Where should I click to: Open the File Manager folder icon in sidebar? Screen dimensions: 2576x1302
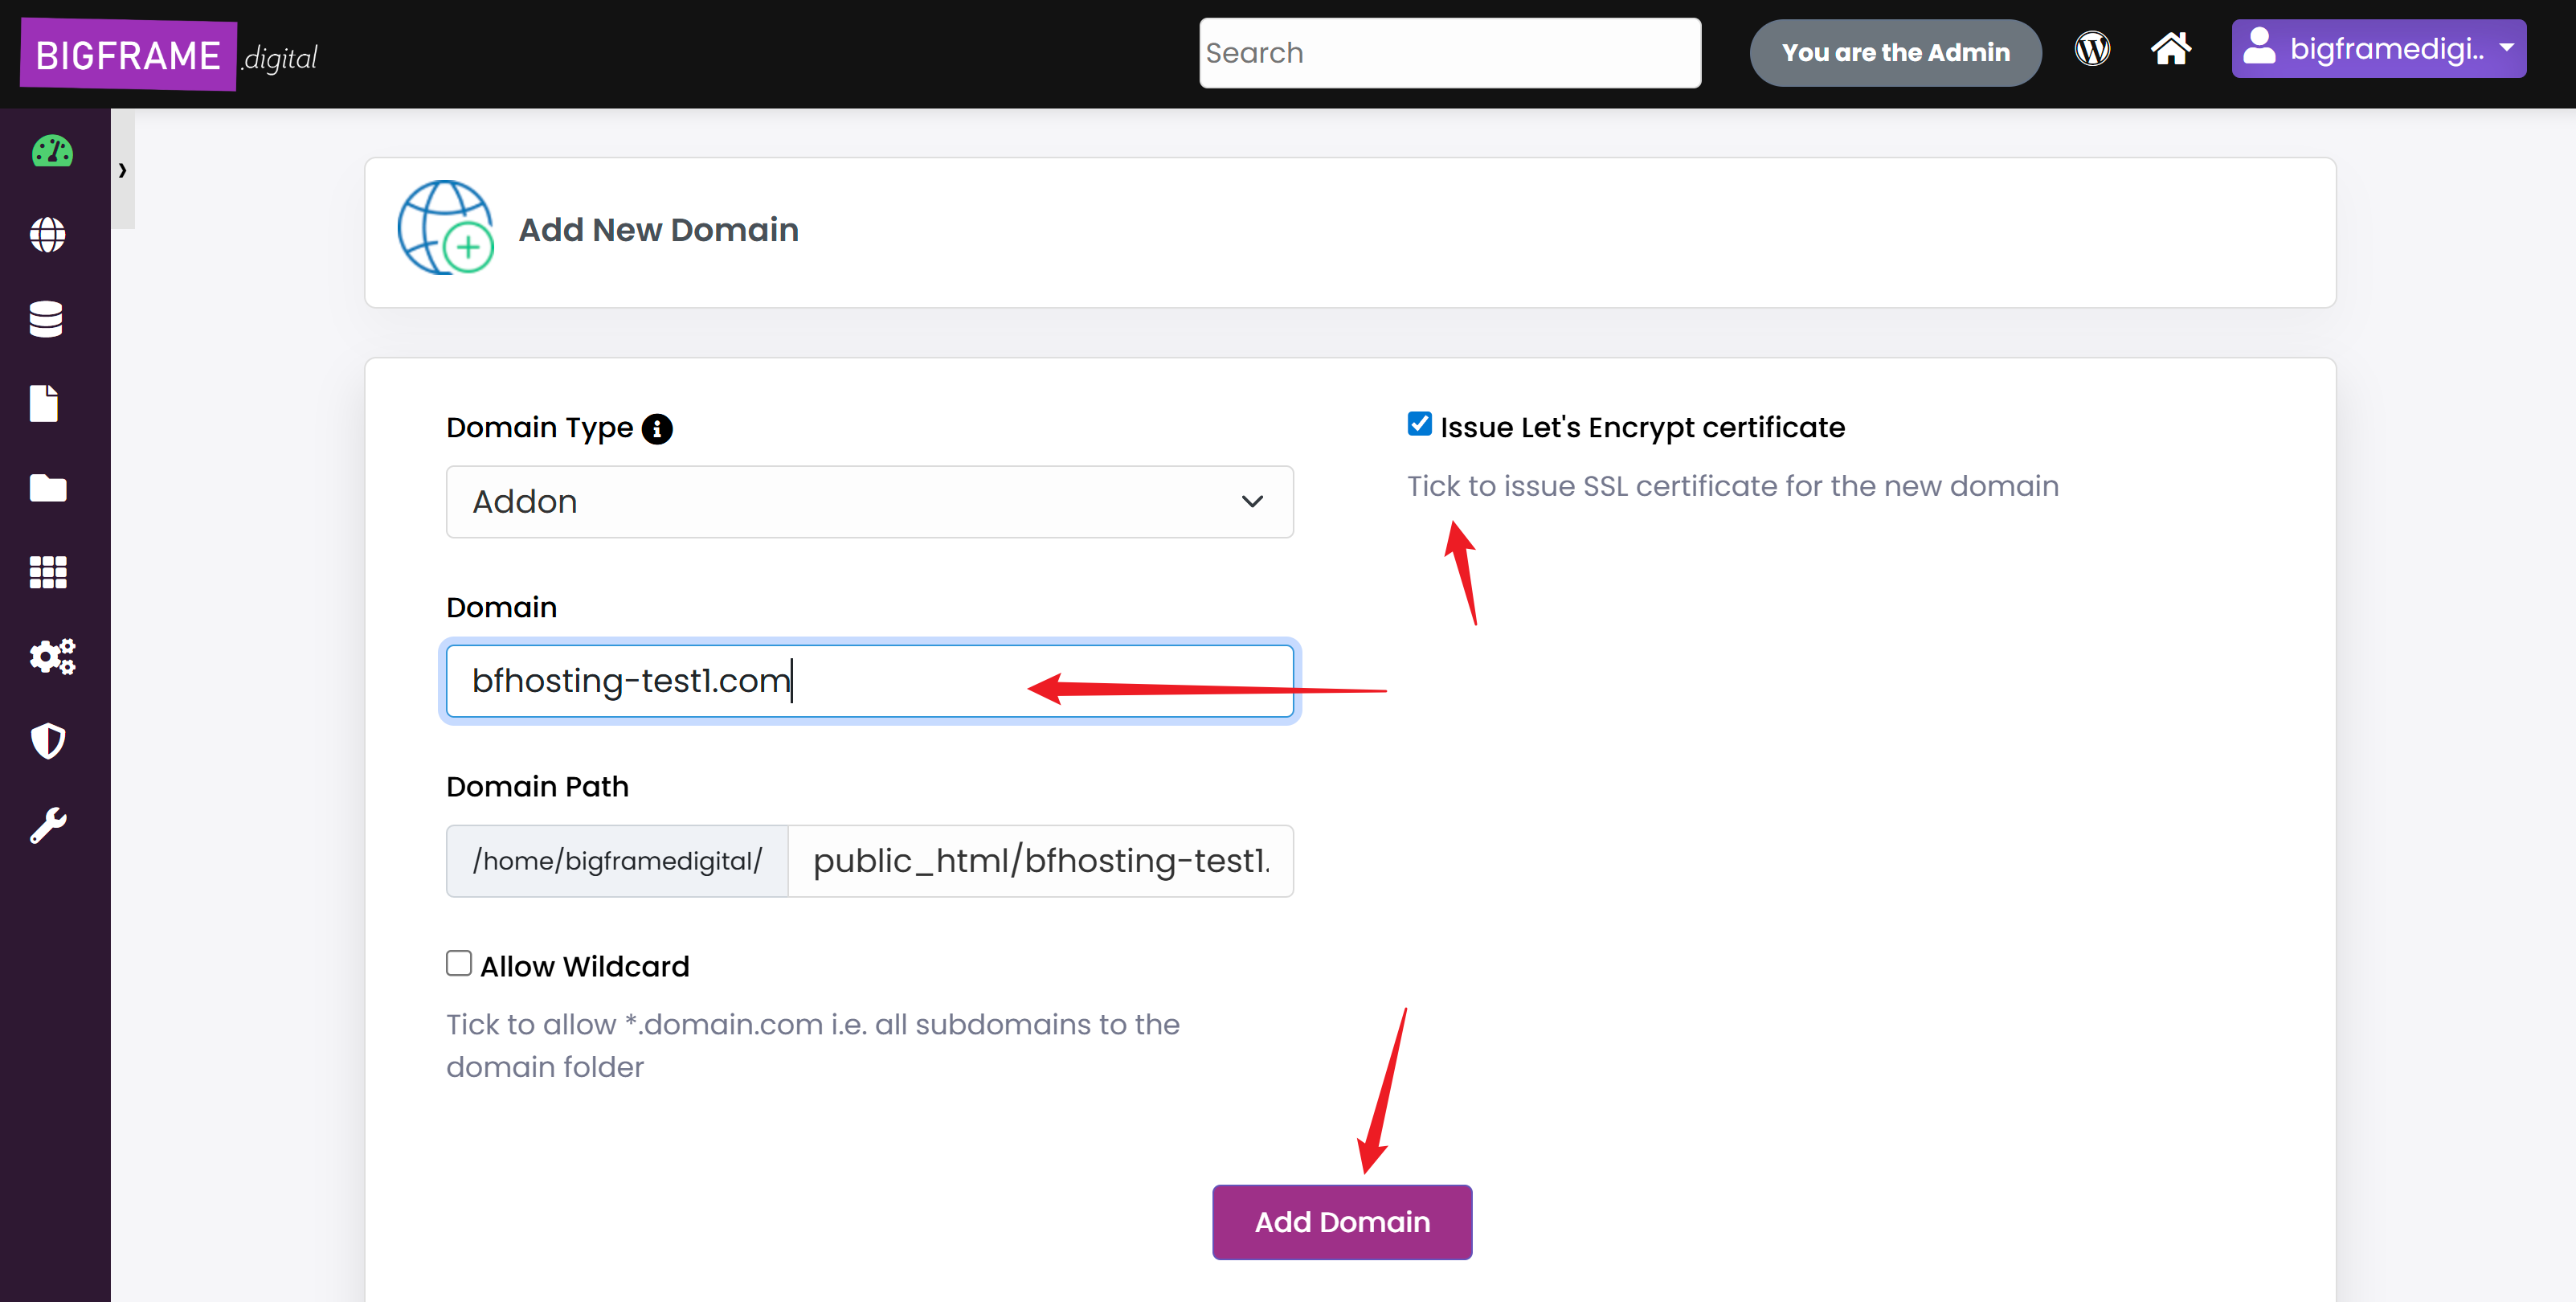coord(48,488)
